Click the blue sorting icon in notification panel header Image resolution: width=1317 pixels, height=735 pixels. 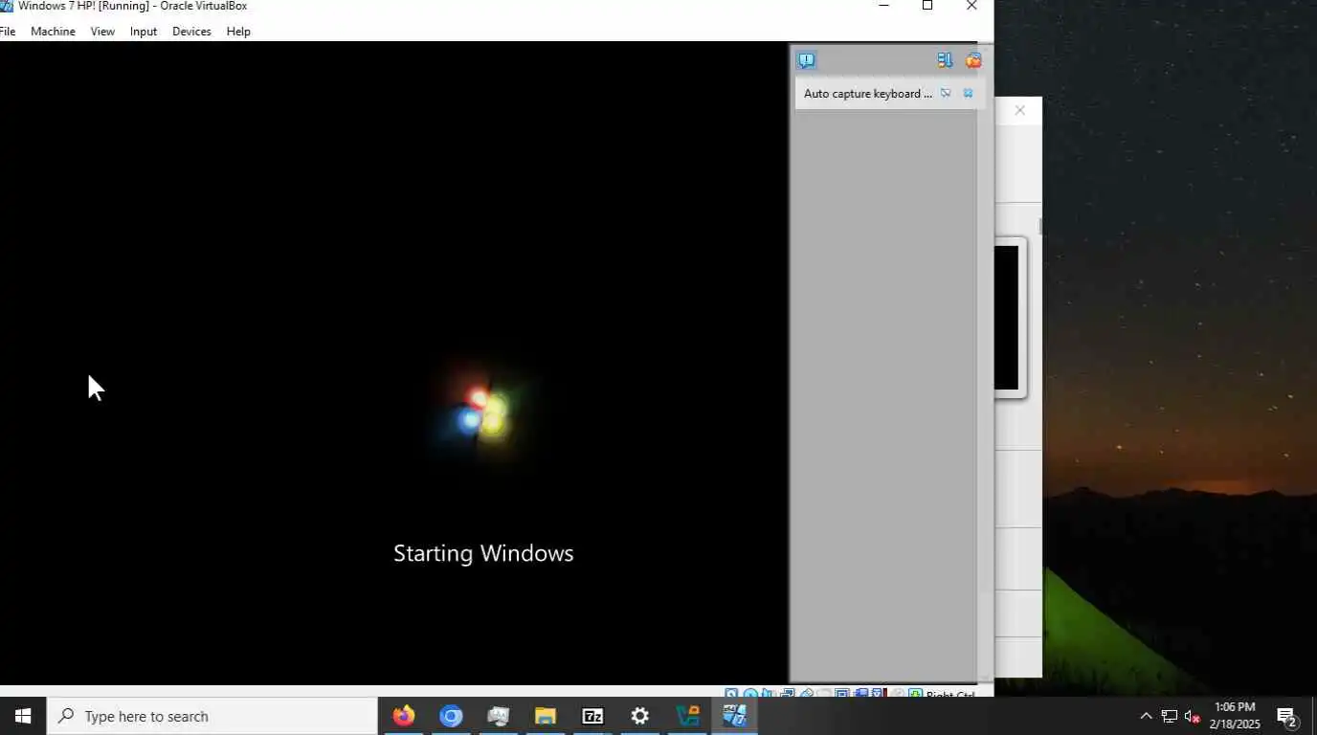tap(946, 60)
